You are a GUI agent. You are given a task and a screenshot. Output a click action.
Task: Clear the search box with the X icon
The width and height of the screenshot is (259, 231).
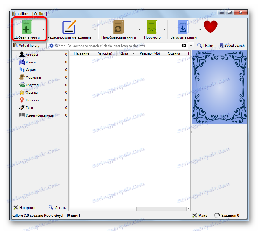coord(184,46)
